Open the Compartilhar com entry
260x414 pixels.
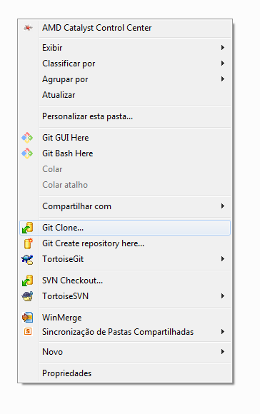[x=125, y=206]
